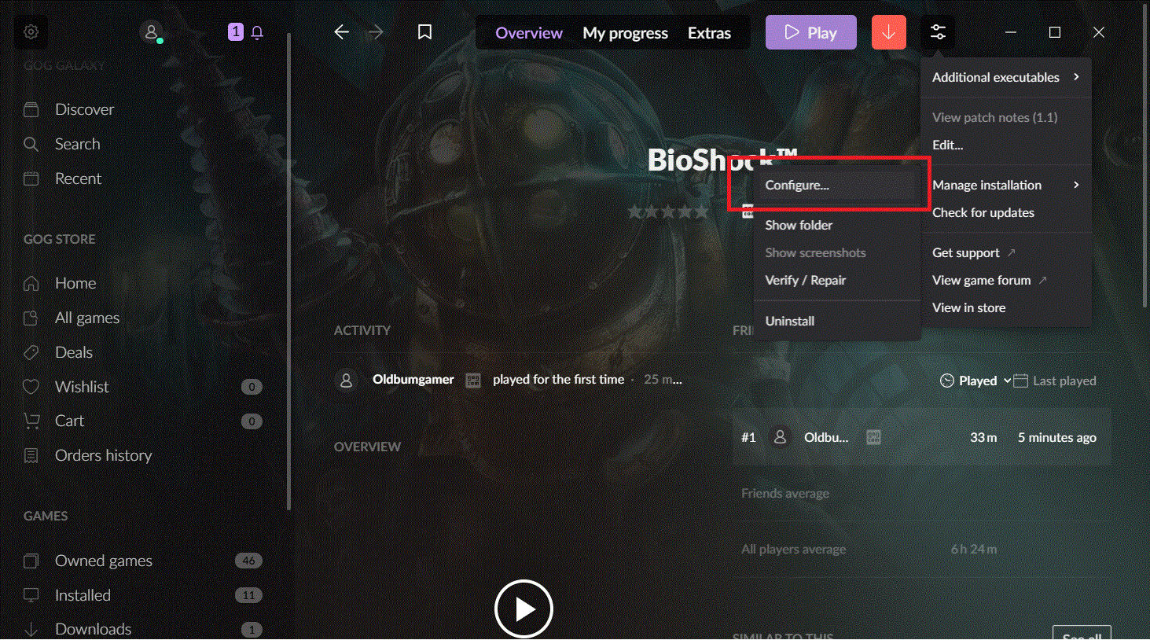The image size is (1150, 640).
Task: Click the platform icon beside Oldbumgamer activity
Action: 473,381
